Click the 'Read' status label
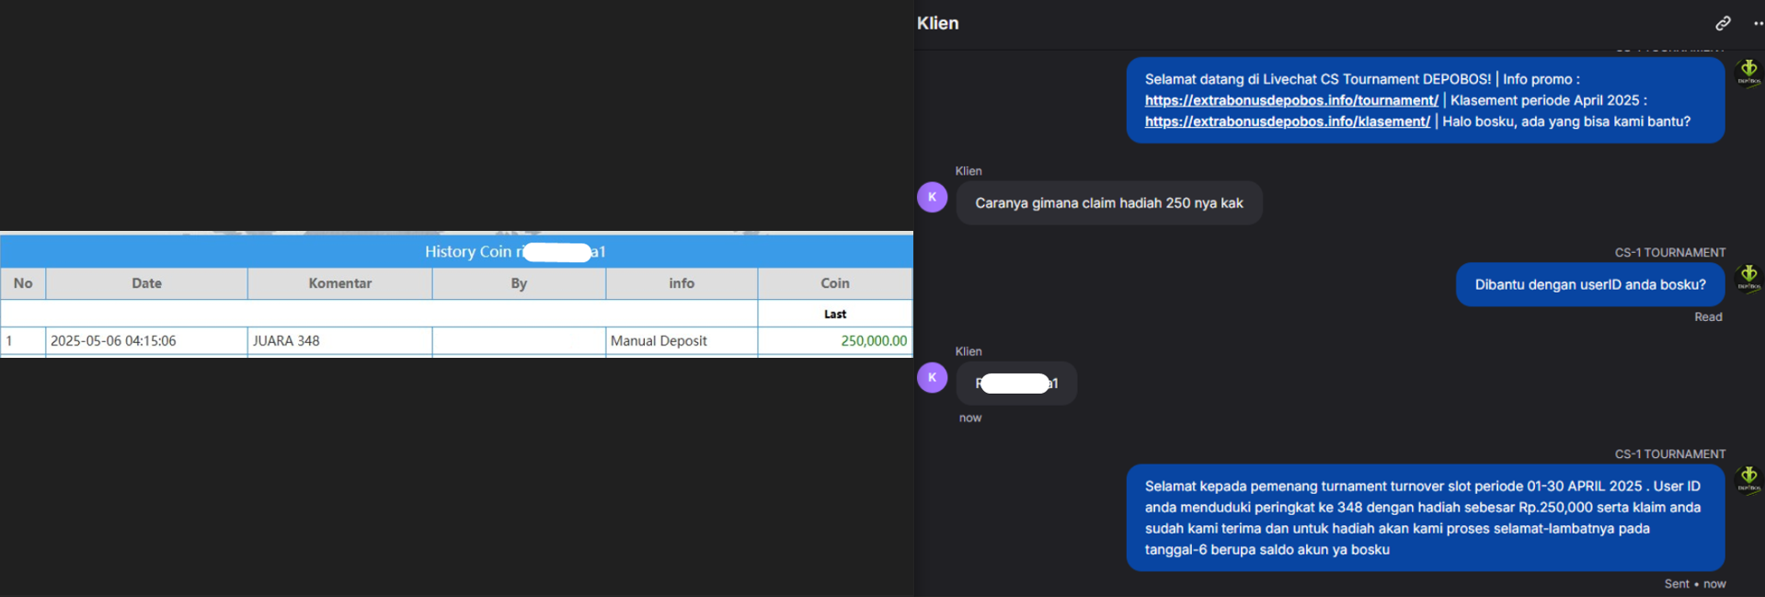Screen dimensions: 1765x597 (1708, 317)
